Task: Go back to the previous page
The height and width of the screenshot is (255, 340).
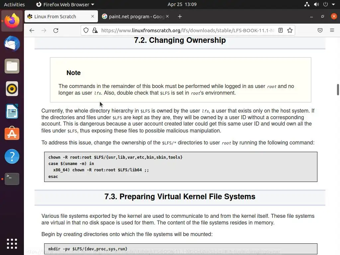Action: pos(32,30)
